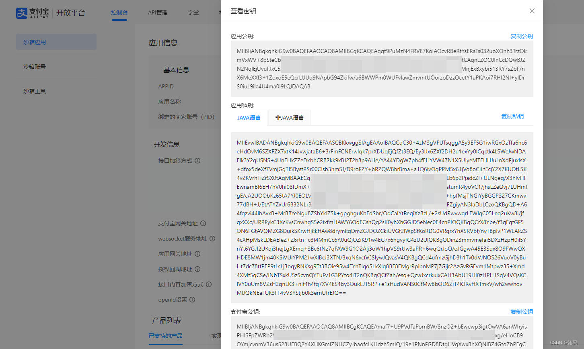This screenshot has height=349, width=584.
Task: Click the Alipay logo icon
Action: (22, 13)
